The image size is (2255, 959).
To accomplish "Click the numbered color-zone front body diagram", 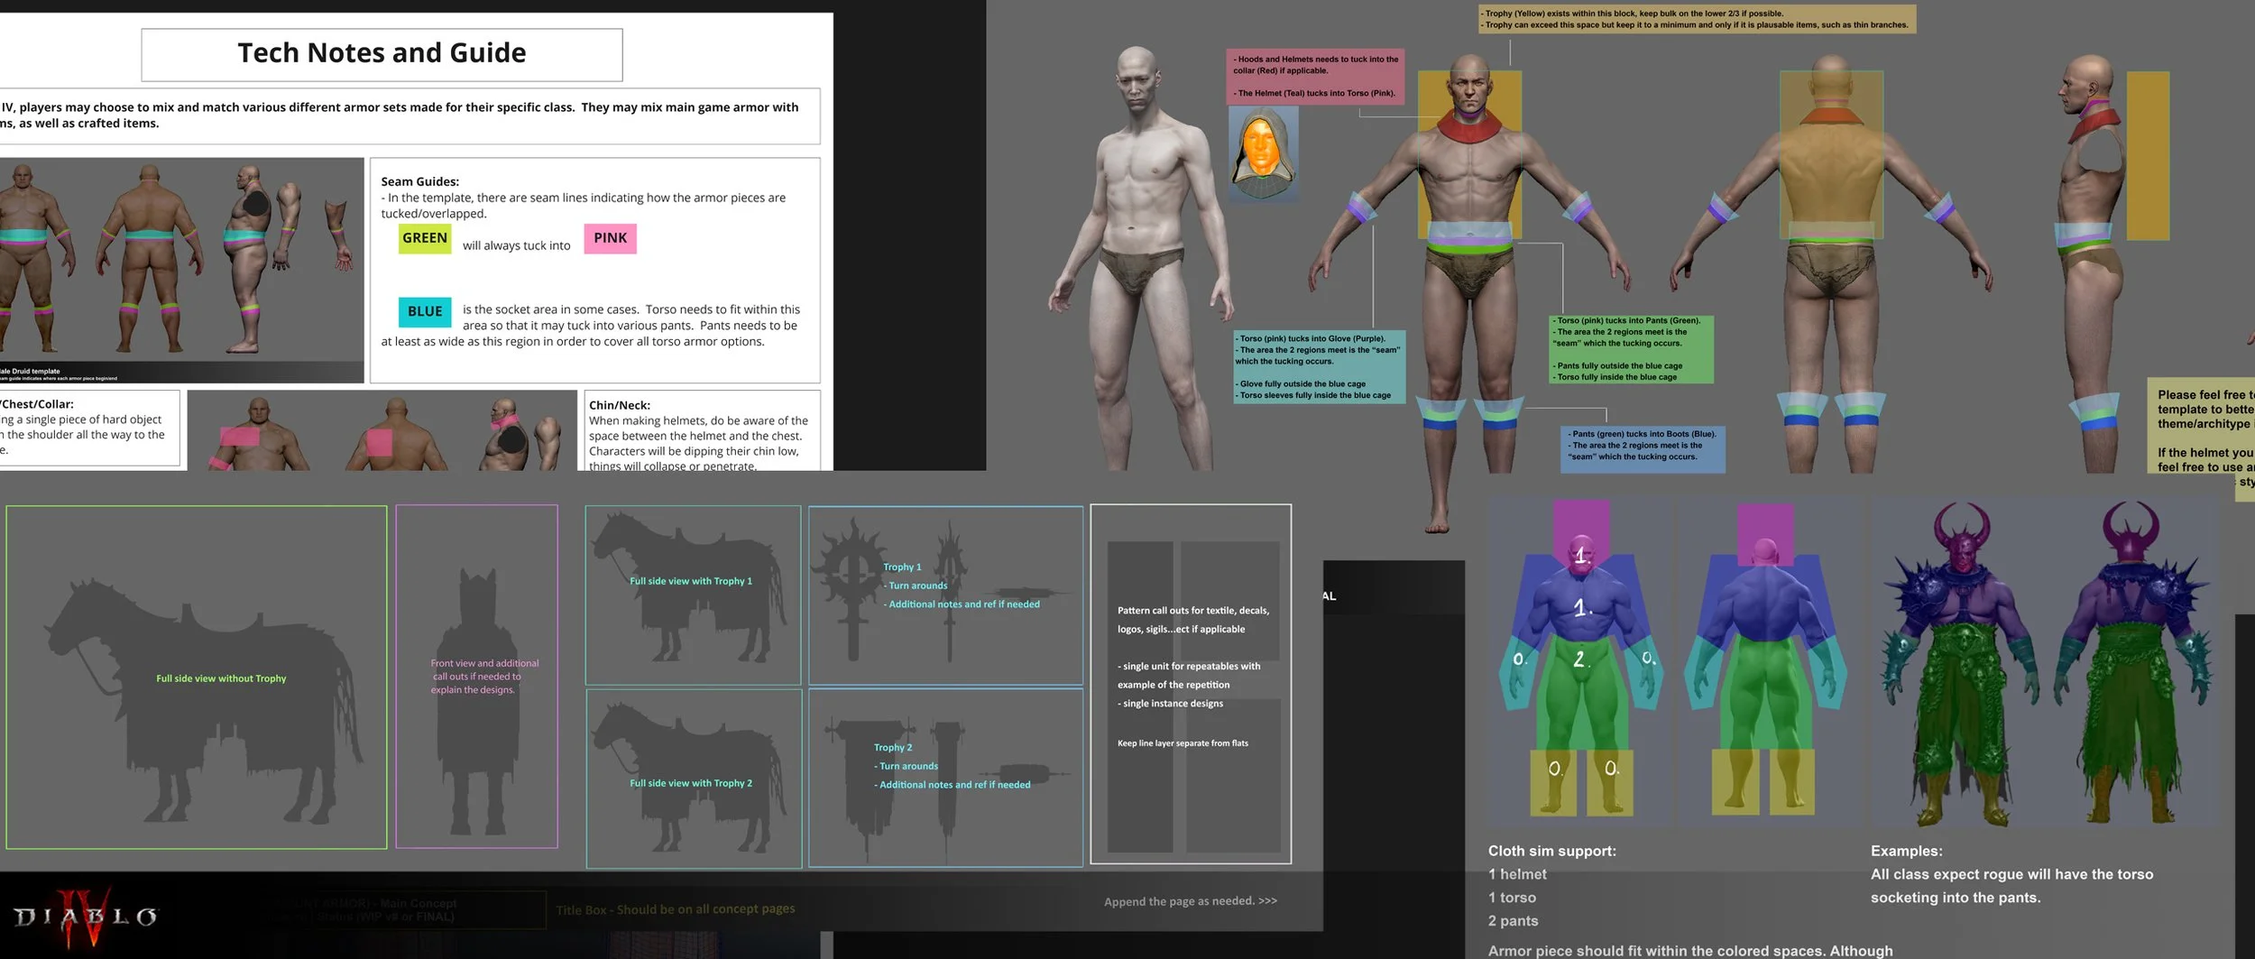I will (x=1580, y=660).
